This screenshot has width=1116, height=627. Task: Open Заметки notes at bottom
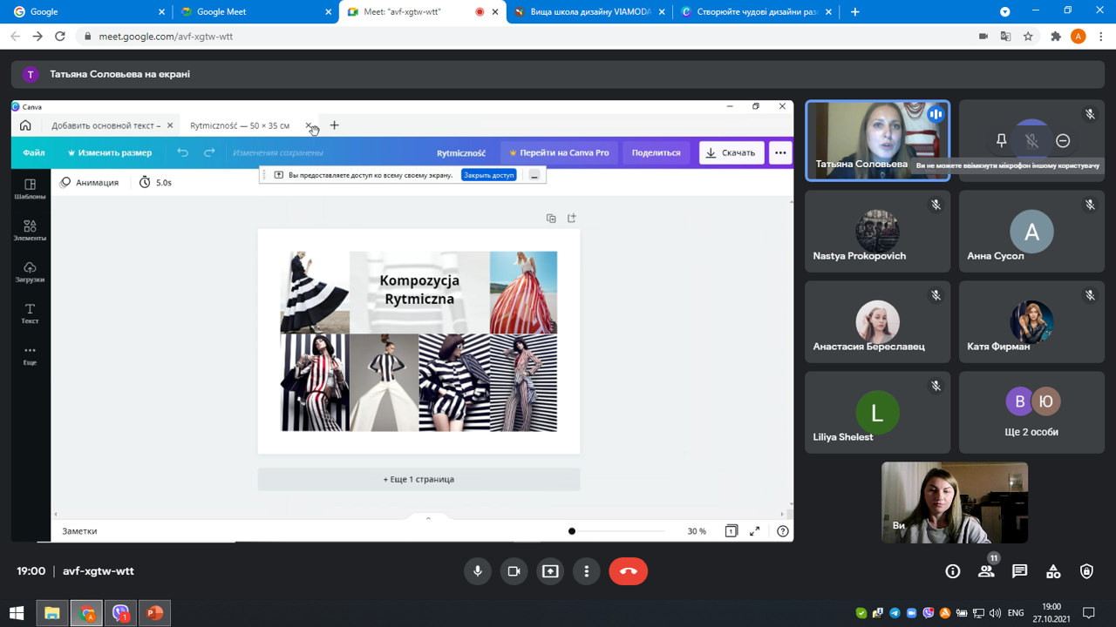79,531
